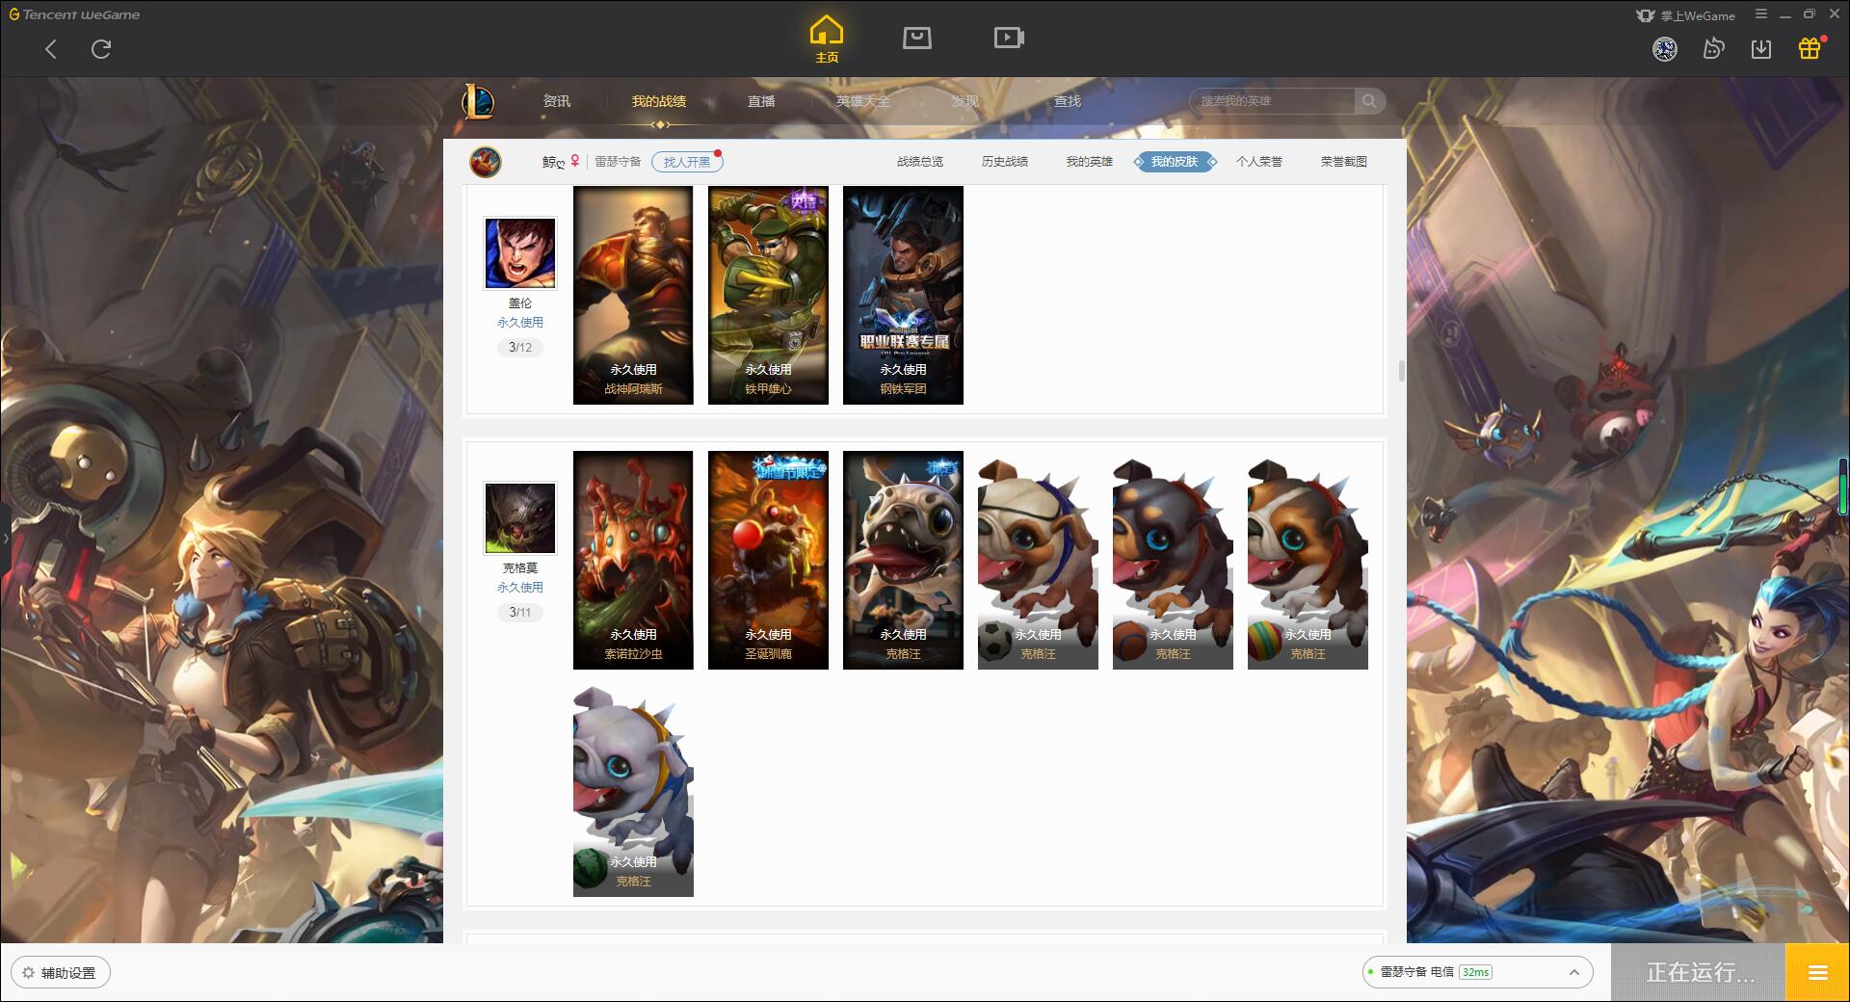Viewport: 1850px width, 1002px height.
Task: Open the downloads arrow icon
Action: click(1761, 49)
